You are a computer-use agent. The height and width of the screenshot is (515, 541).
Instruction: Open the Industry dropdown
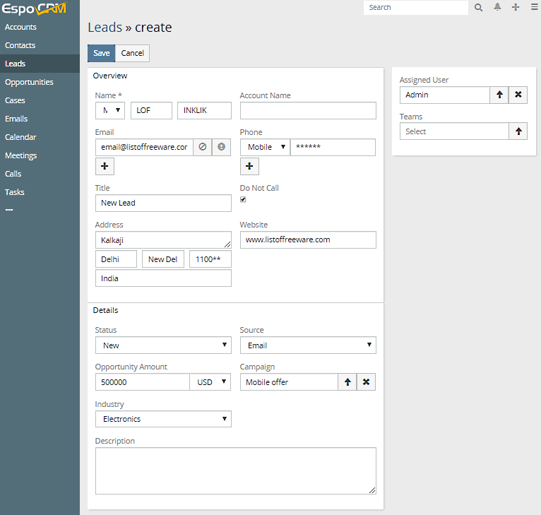coord(163,419)
